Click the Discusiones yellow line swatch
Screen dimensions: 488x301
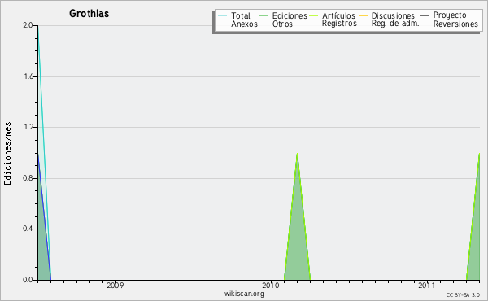(364, 15)
